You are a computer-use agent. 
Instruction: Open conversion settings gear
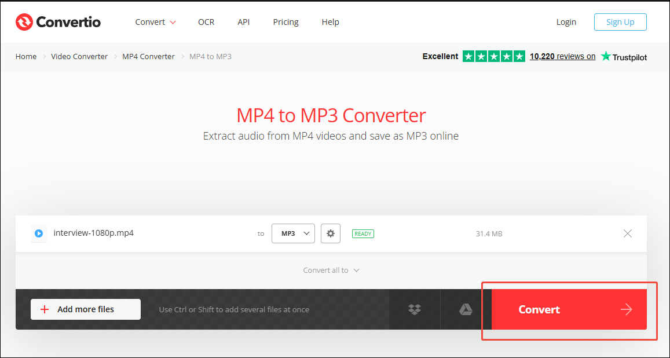(x=331, y=233)
